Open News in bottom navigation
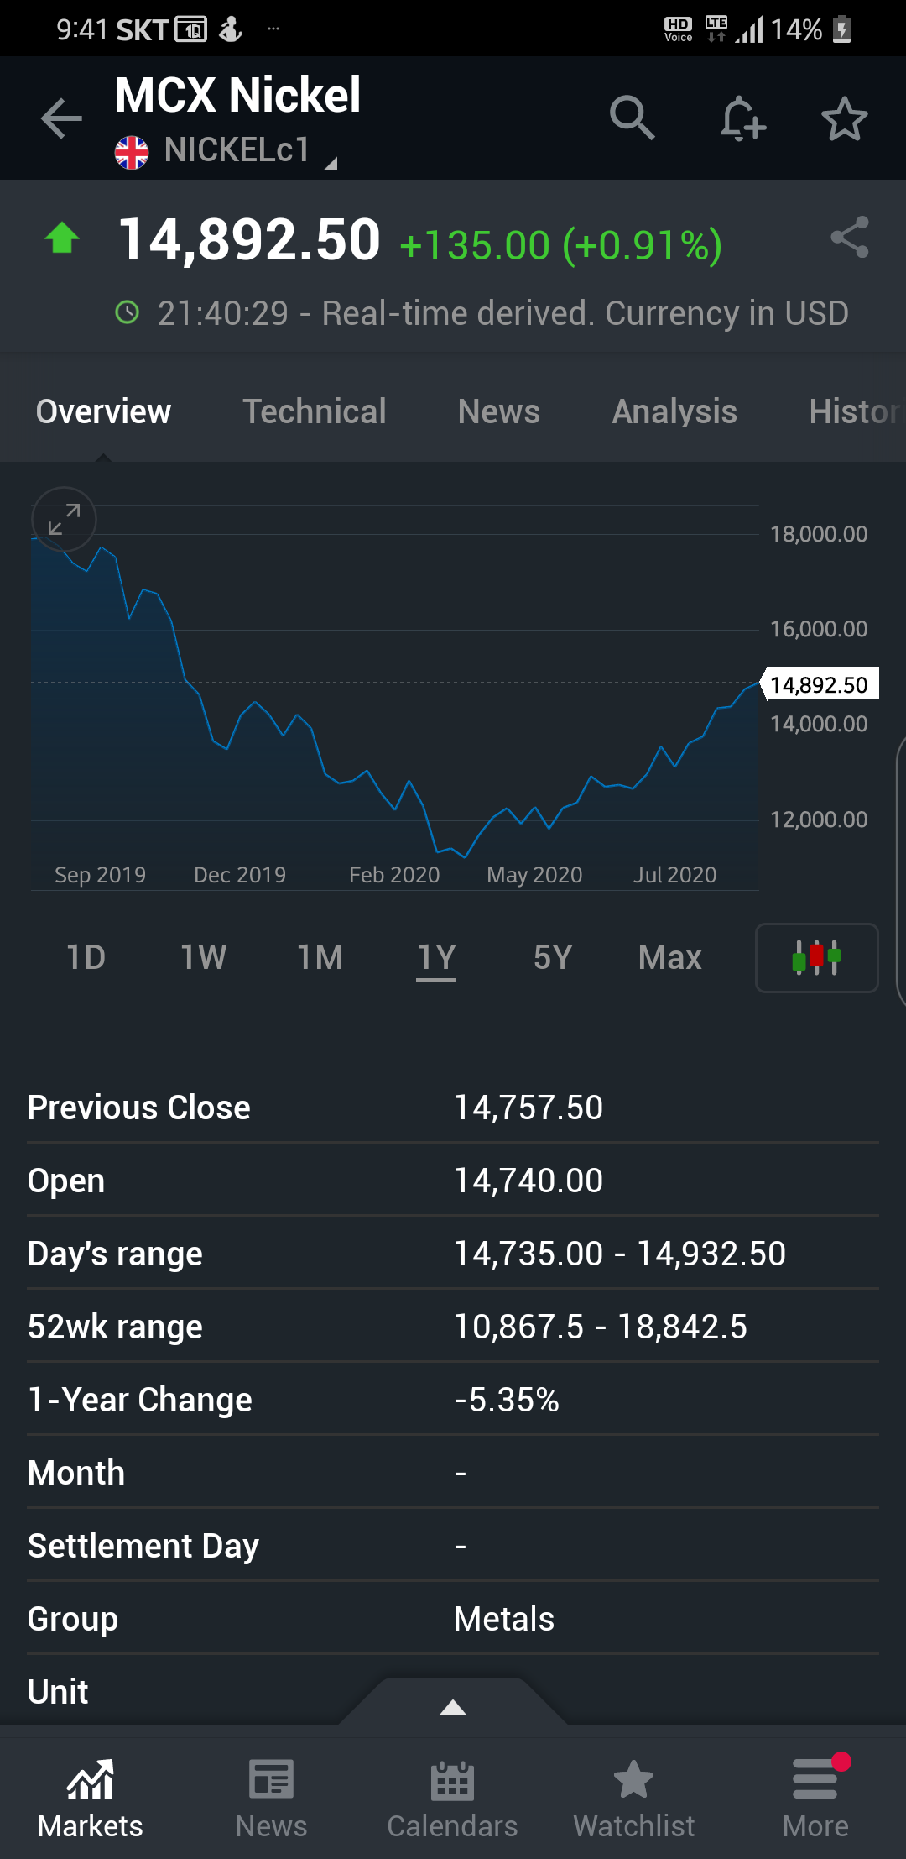 pyautogui.click(x=272, y=1799)
